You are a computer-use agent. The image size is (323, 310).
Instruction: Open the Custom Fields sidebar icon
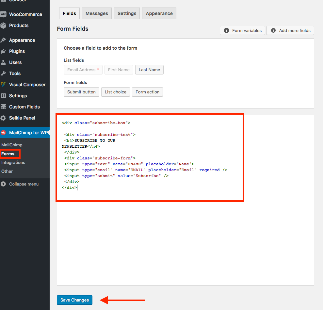point(5,107)
